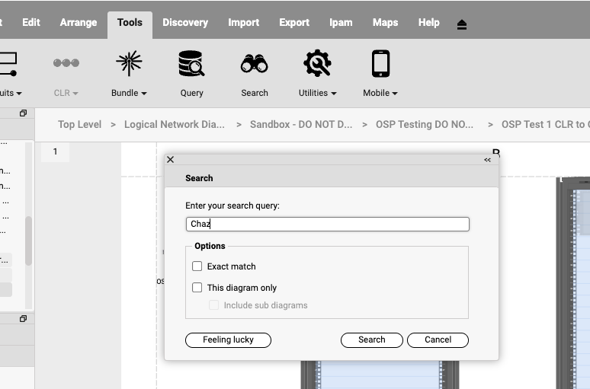Toggle Include sub diagrams checkbox
Image resolution: width=590 pixels, height=389 pixels.
[214, 305]
